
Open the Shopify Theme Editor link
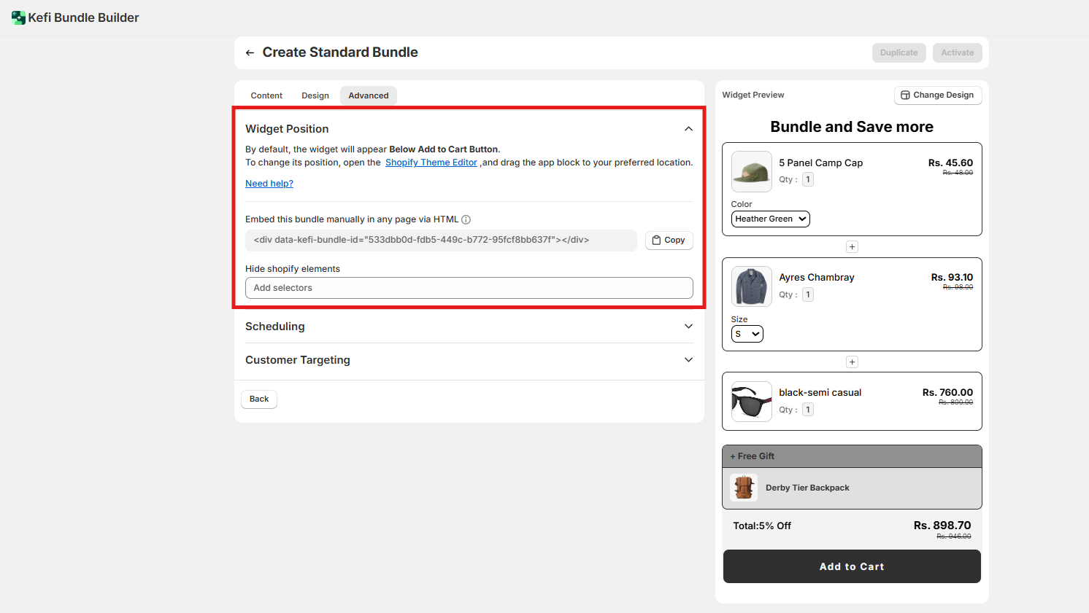(x=431, y=163)
